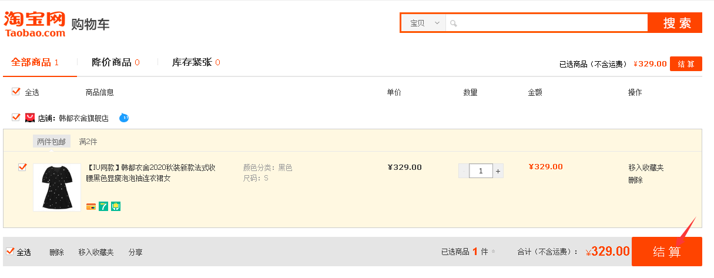Switch to the 降价商品 tab
The width and height of the screenshot is (714, 278).
(115, 62)
